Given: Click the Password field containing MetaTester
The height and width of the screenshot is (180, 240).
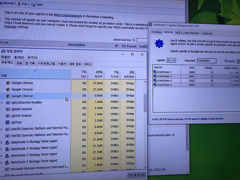Looking at the screenshot, I should pyautogui.click(x=206, y=61).
